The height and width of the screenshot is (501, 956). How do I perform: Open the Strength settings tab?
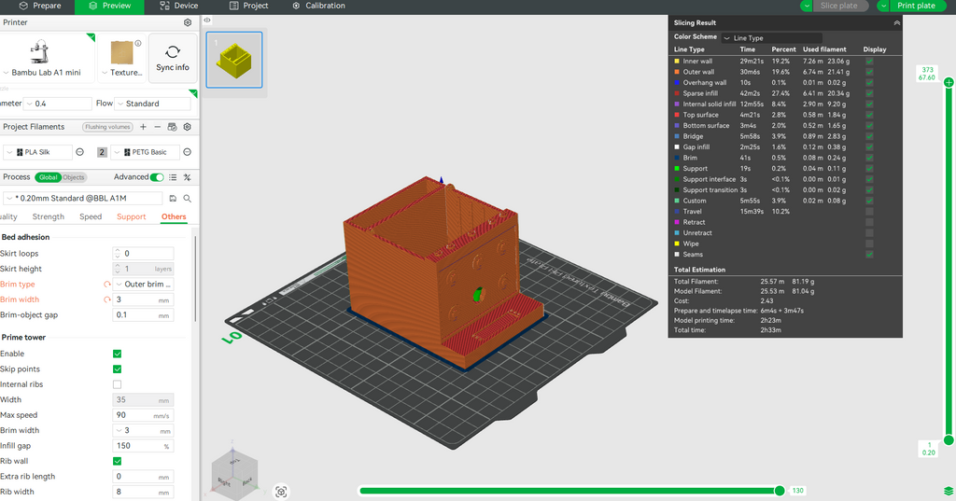tap(49, 216)
